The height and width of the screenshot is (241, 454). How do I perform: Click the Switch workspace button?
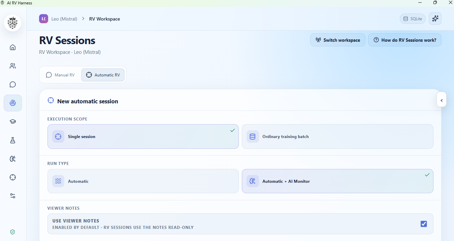[x=338, y=40]
